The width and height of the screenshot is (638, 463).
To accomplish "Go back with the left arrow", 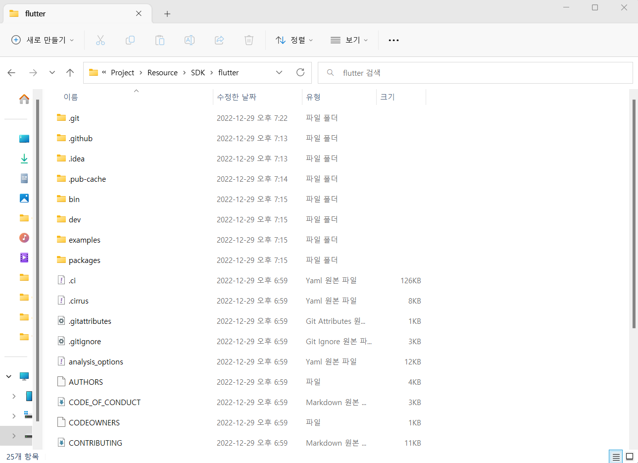I will click(11, 73).
